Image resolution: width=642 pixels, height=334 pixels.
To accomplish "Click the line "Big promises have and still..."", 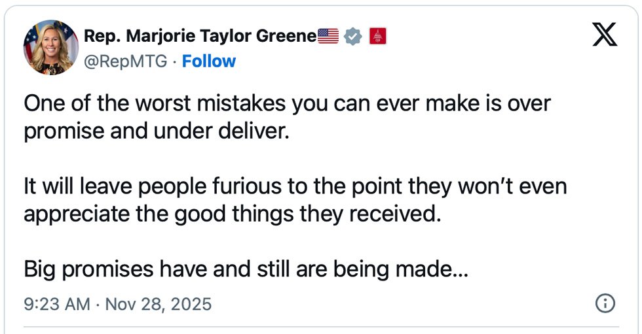I will tap(246, 269).
